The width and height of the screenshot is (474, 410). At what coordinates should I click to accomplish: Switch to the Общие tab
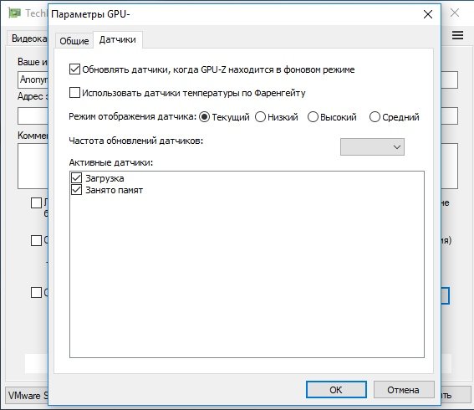[74, 40]
